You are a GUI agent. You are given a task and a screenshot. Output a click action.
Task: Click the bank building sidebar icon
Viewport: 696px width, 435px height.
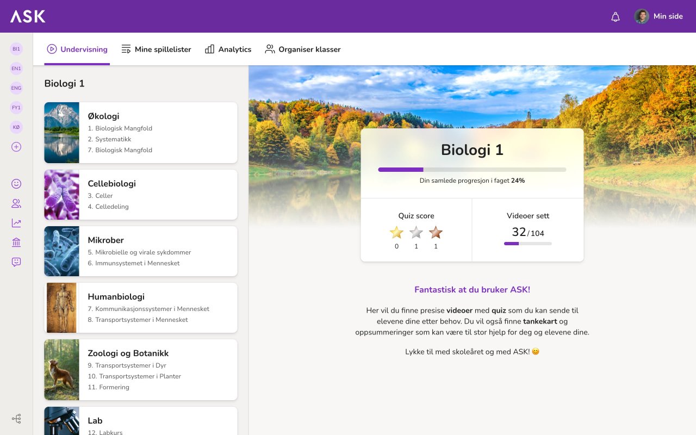coord(16,243)
